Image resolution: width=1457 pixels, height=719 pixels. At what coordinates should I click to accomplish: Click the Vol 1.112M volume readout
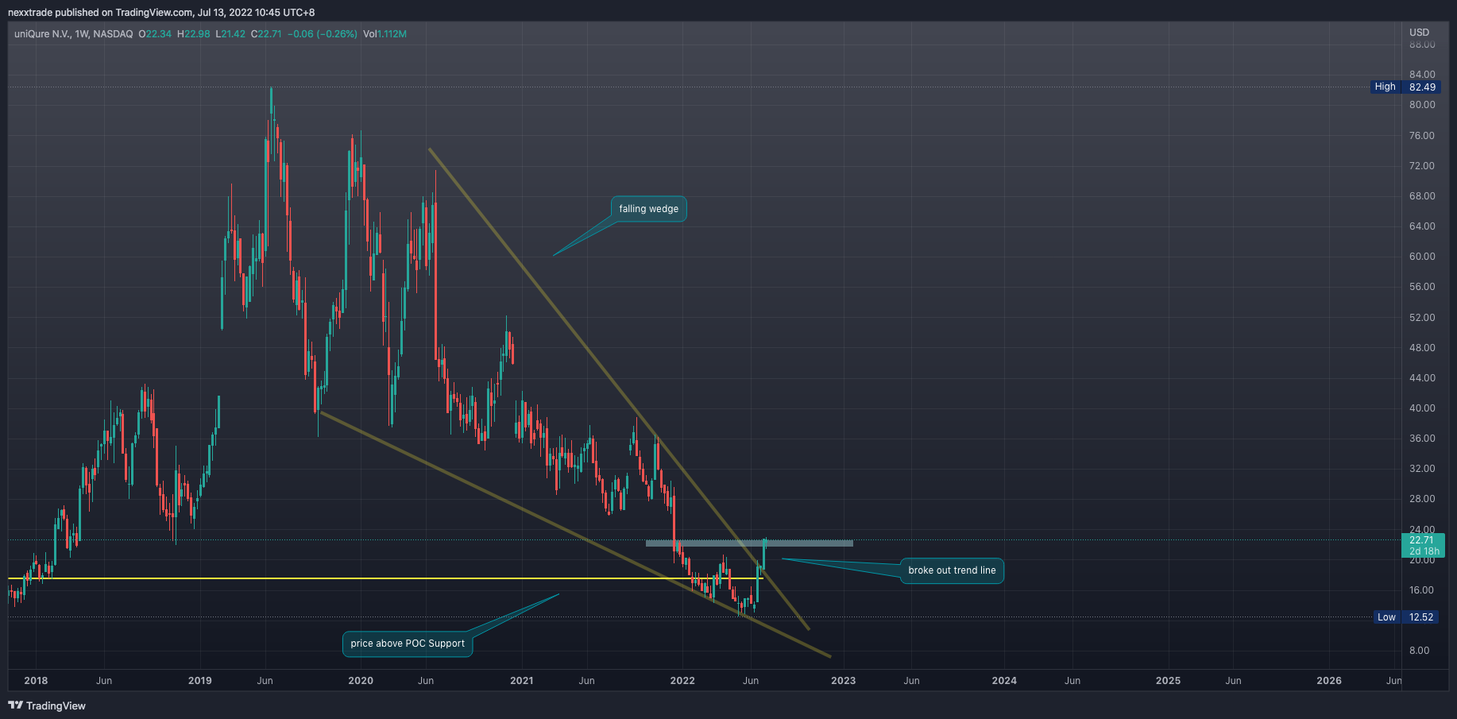tap(385, 34)
